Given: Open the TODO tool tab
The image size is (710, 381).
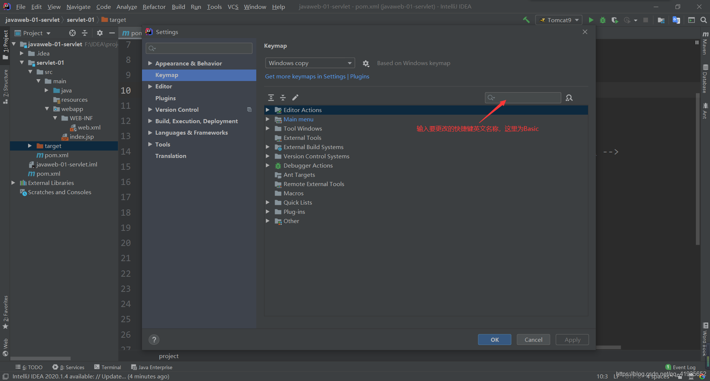Looking at the screenshot, I should [29, 367].
